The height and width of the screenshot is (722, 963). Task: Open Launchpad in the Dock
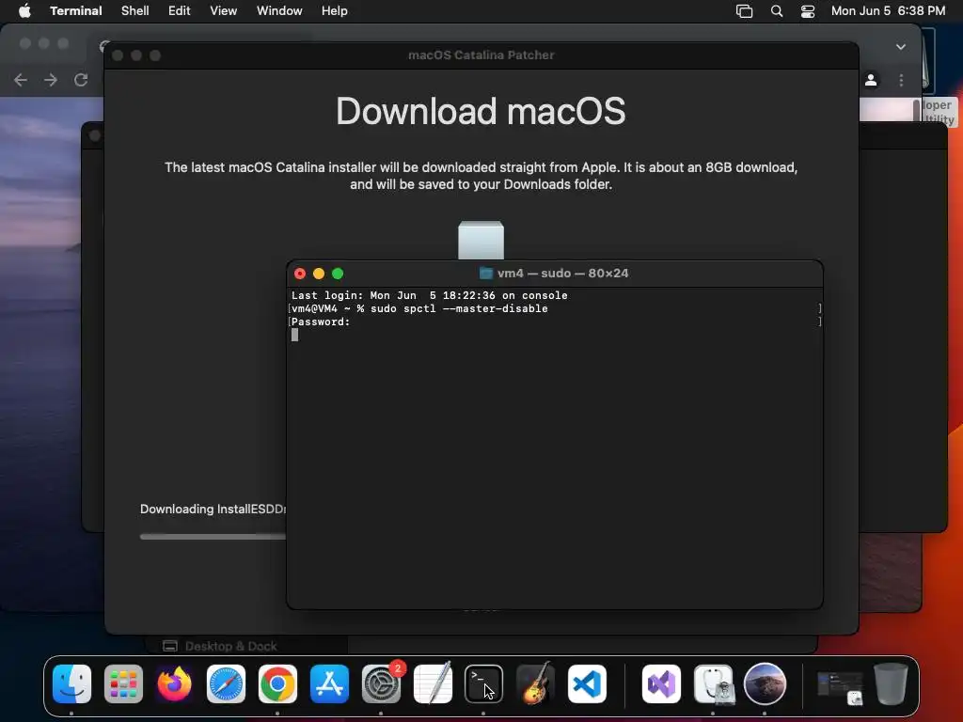click(x=123, y=684)
